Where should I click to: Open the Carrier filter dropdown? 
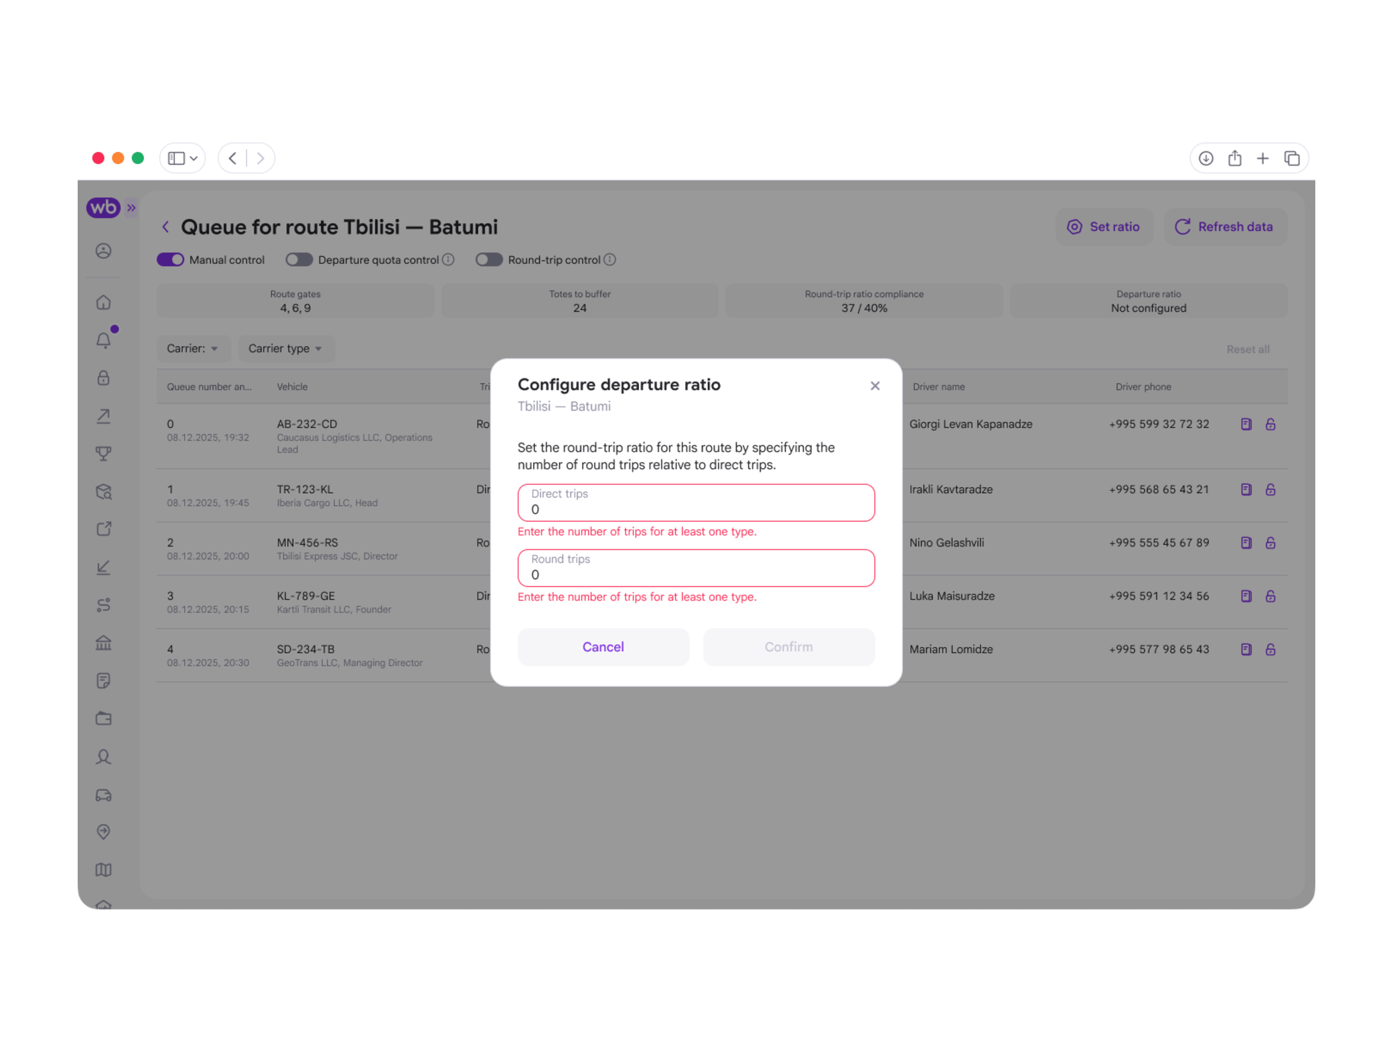tap(193, 348)
